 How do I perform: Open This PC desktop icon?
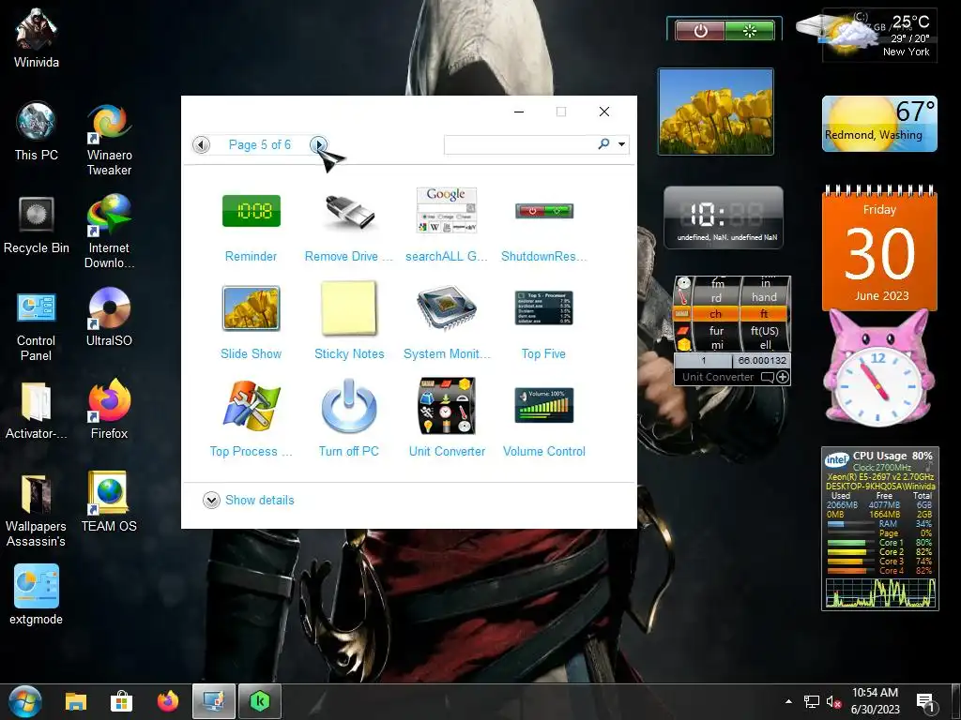click(37, 131)
